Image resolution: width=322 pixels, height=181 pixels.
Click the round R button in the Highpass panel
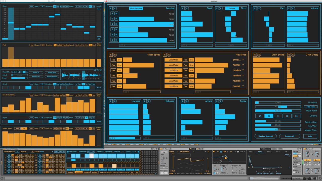point(149,101)
